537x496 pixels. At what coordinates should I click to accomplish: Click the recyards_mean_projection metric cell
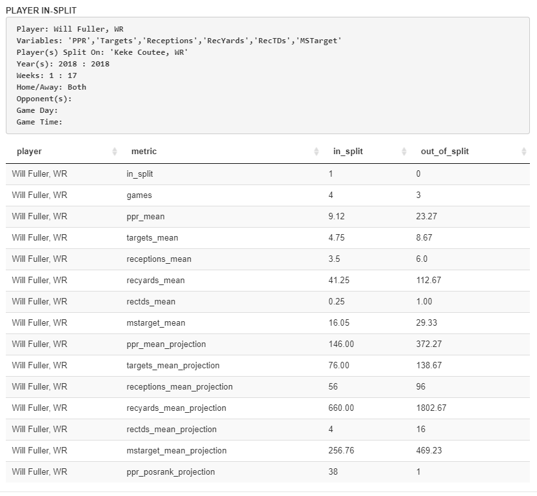tap(176, 408)
